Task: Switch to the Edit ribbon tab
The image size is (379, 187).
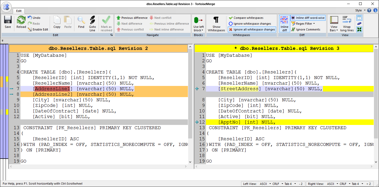Action: [19, 11]
